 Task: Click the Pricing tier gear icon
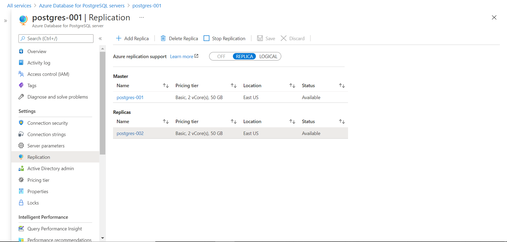pyautogui.click(x=21, y=180)
